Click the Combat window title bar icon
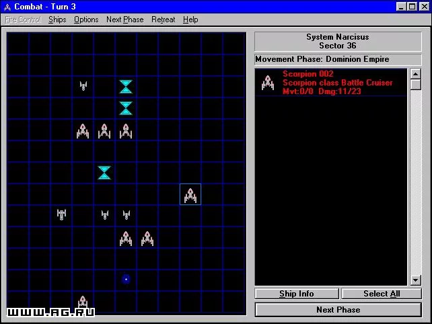The width and height of the screenshot is (432, 324). [7, 7]
